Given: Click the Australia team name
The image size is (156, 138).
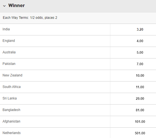Looking at the screenshot, I should pyautogui.click(x=9, y=52).
